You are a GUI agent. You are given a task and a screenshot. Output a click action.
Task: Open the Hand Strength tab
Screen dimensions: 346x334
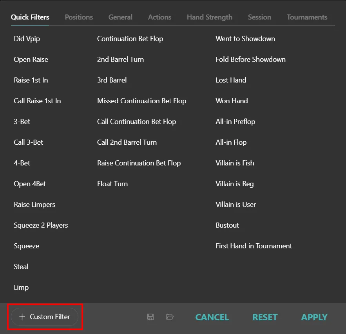(209, 17)
